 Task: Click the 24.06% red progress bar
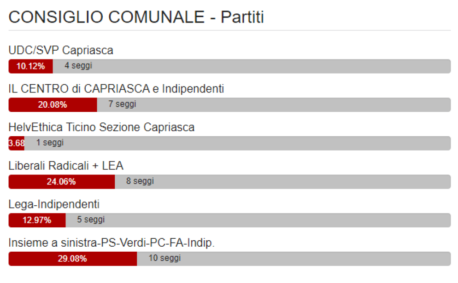[x=62, y=182]
